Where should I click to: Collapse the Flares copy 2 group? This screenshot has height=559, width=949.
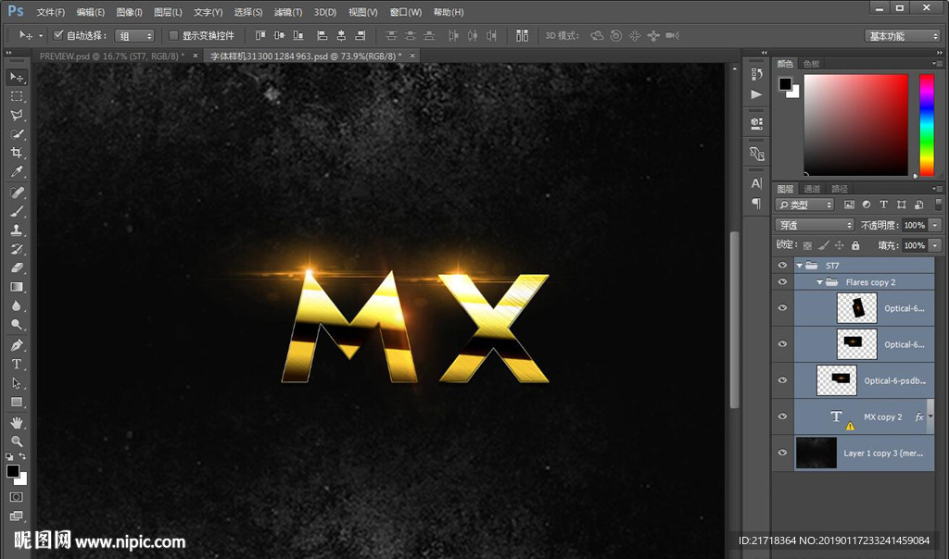819,282
